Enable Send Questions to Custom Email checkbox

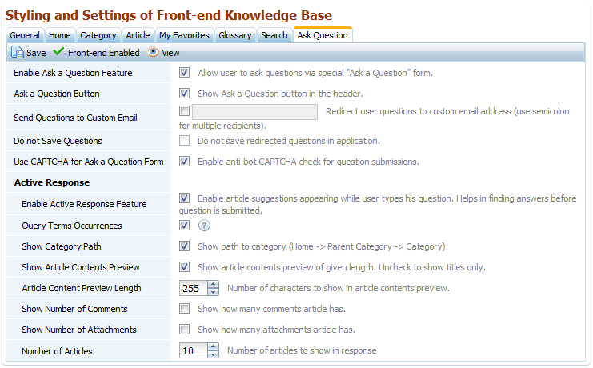click(x=185, y=111)
